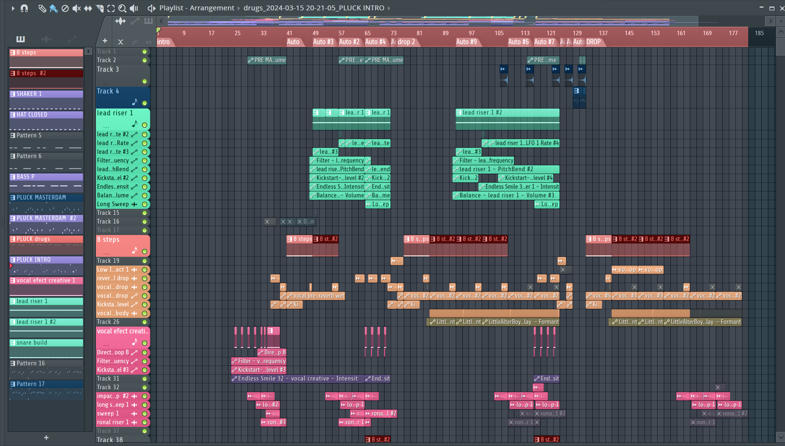Select the Playback speaker tool

click(x=134, y=8)
